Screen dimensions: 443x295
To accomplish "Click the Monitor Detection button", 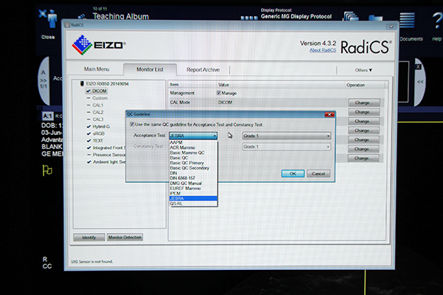I will point(125,237).
